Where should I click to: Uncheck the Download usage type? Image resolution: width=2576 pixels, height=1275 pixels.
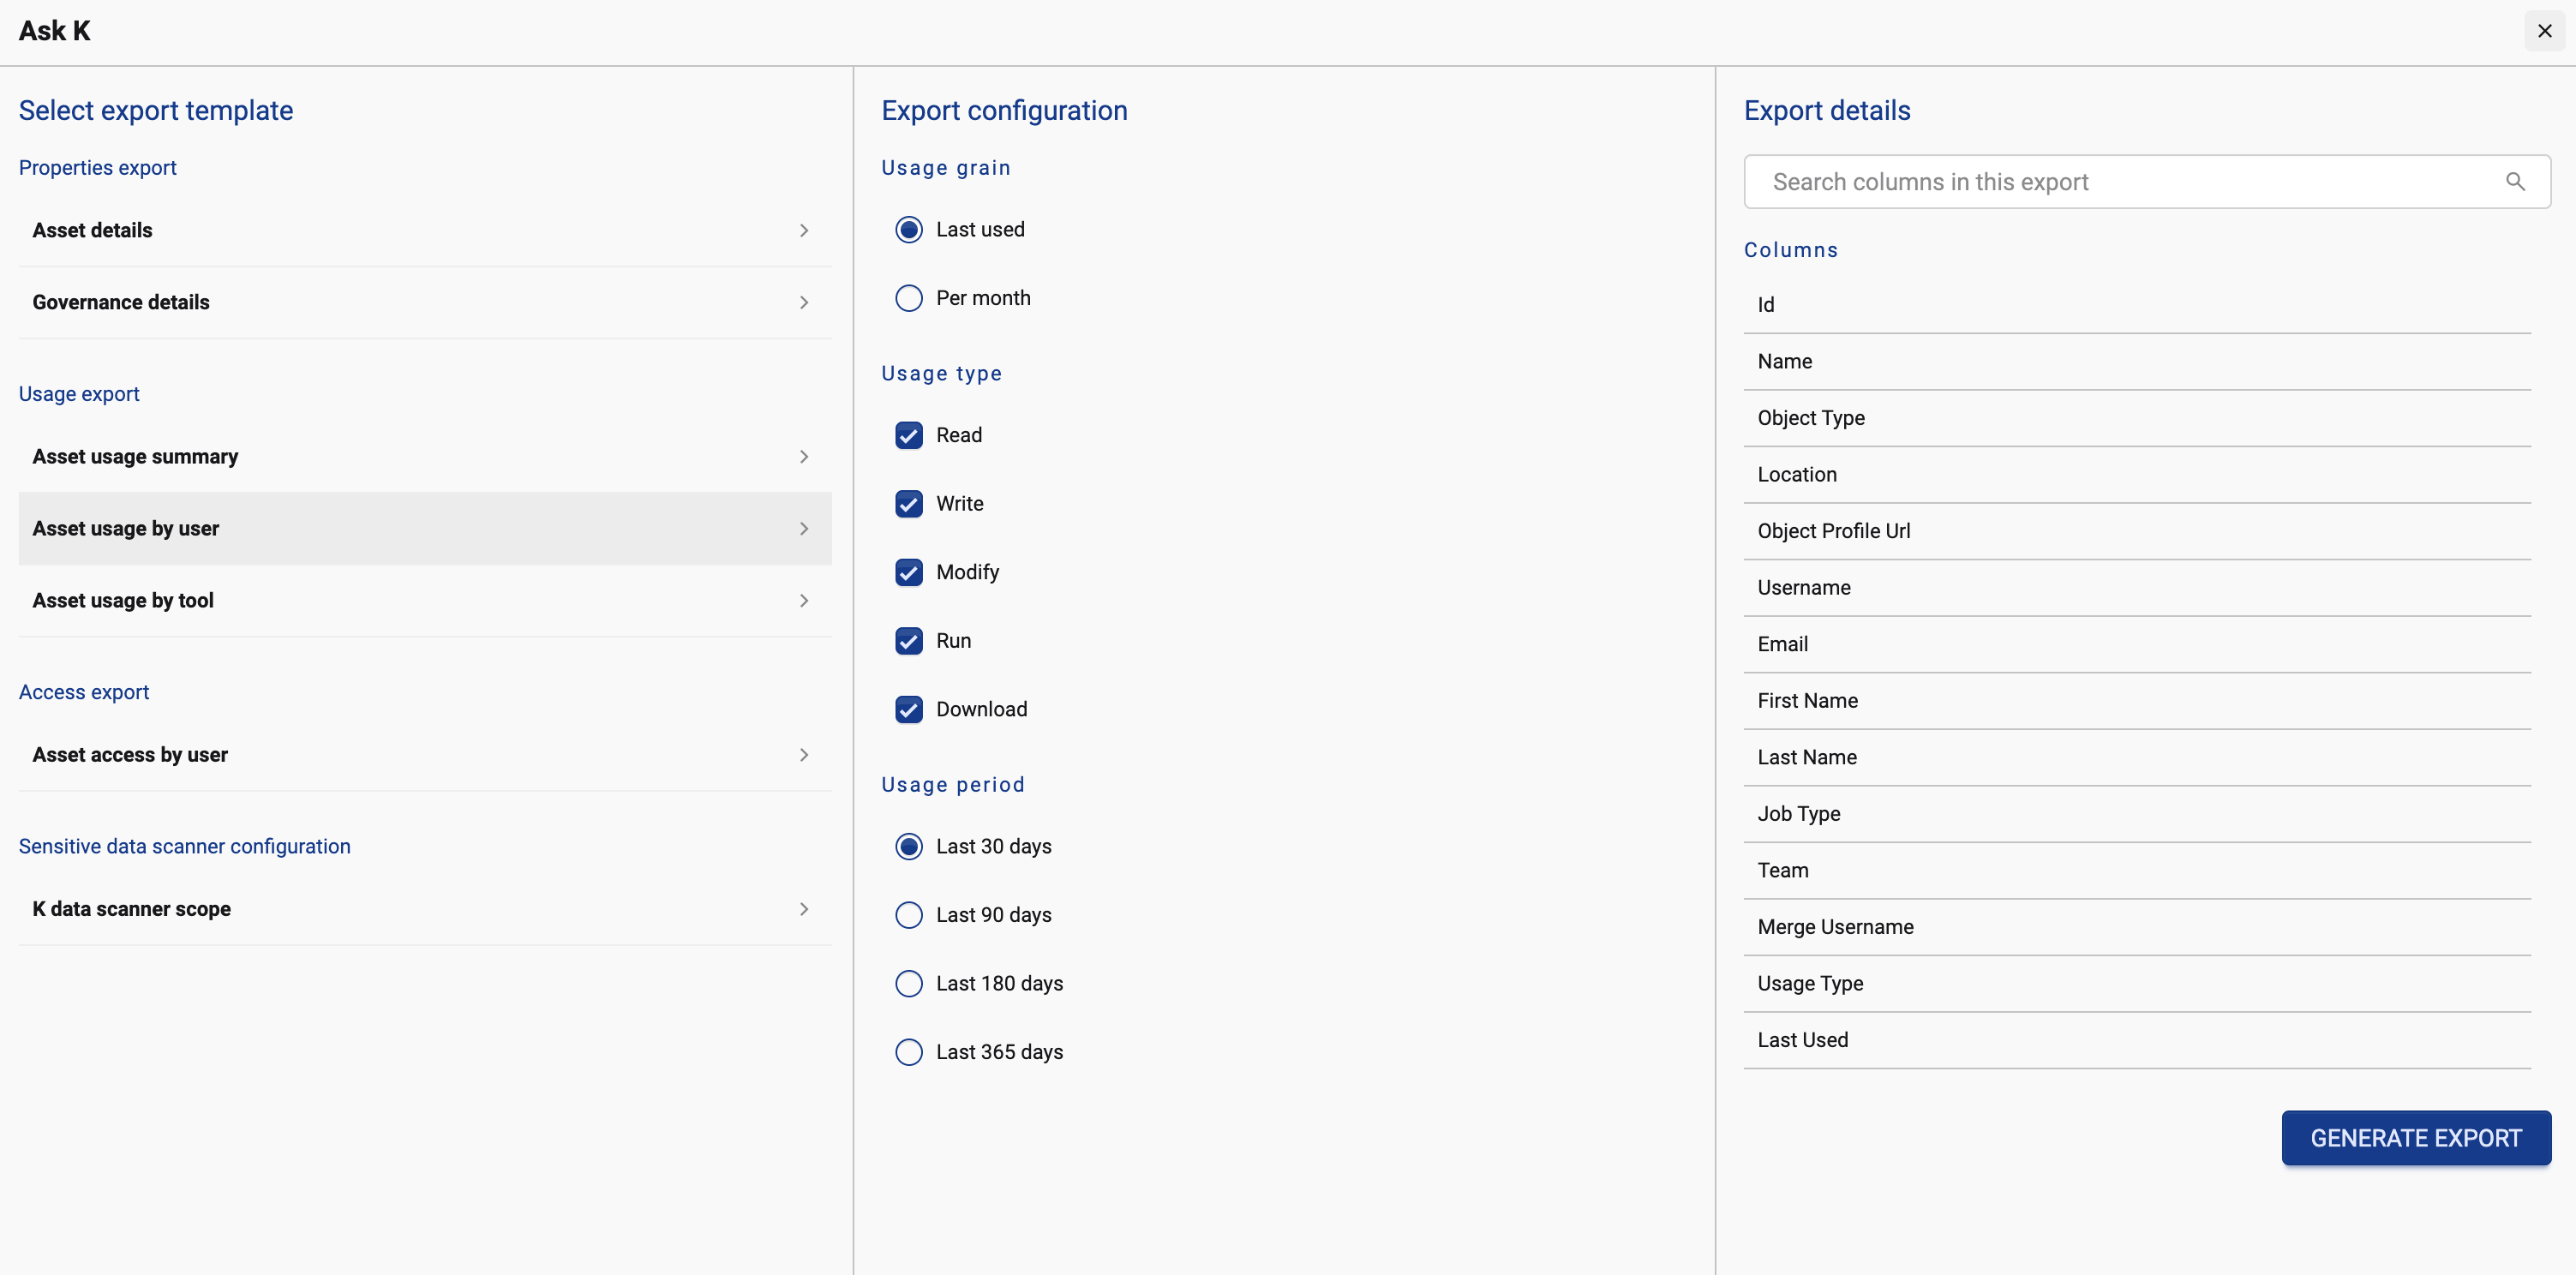[908, 709]
